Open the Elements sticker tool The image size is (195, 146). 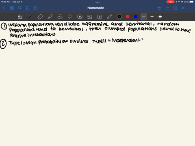[x=80, y=17]
